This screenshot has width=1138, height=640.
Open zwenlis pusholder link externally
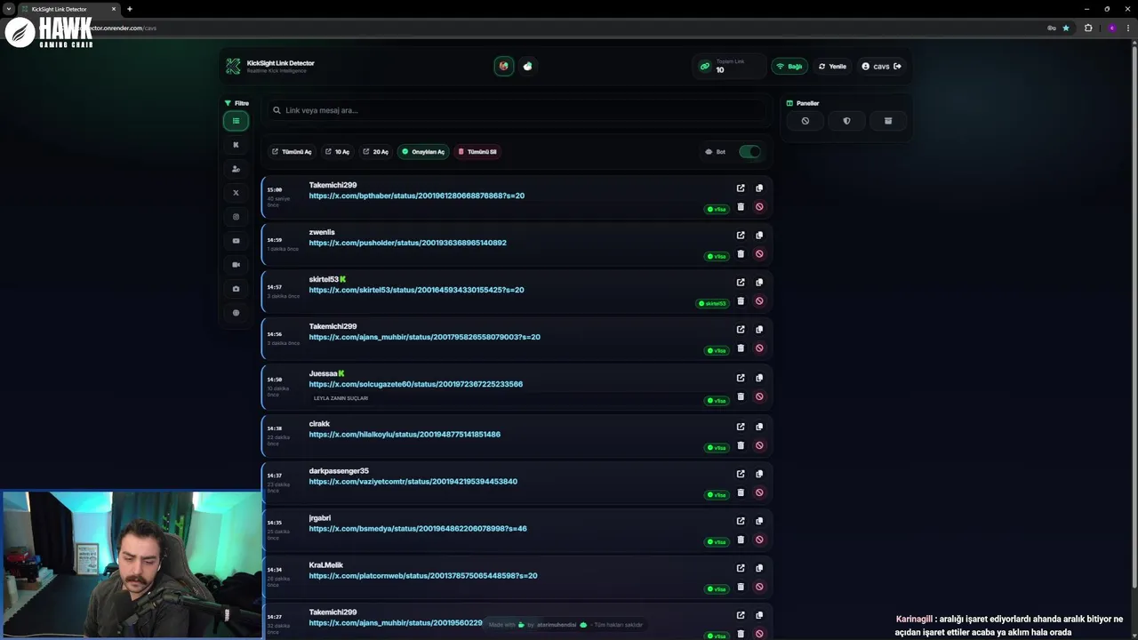pyautogui.click(x=741, y=236)
